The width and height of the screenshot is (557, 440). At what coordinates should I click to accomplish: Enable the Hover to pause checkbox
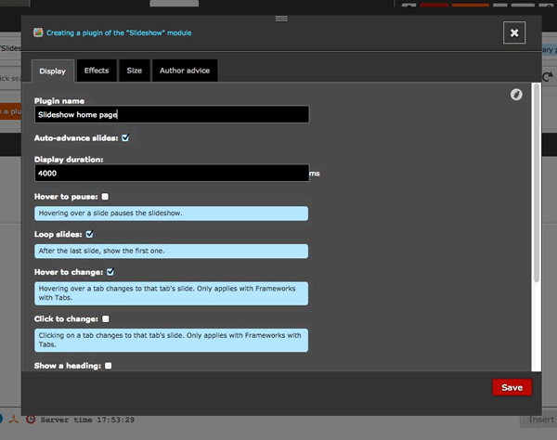pos(106,197)
